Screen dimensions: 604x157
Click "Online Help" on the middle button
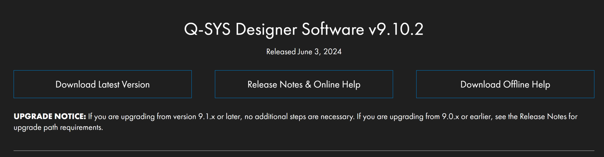click(337, 84)
